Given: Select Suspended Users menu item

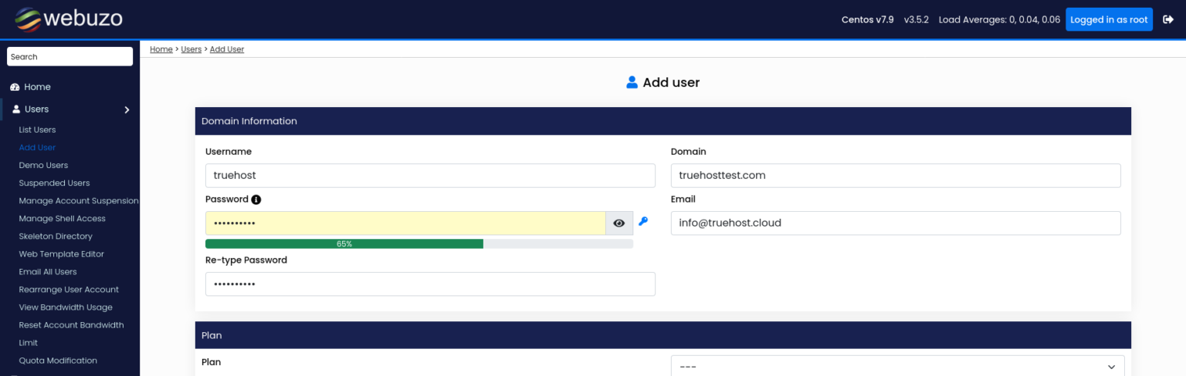Looking at the screenshot, I should (x=54, y=183).
